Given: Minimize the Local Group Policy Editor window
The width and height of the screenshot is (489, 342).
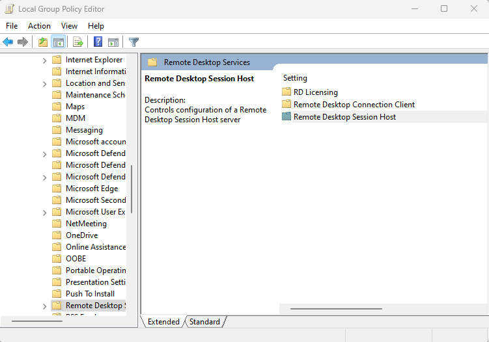Looking at the screenshot, I should click(415, 8).
